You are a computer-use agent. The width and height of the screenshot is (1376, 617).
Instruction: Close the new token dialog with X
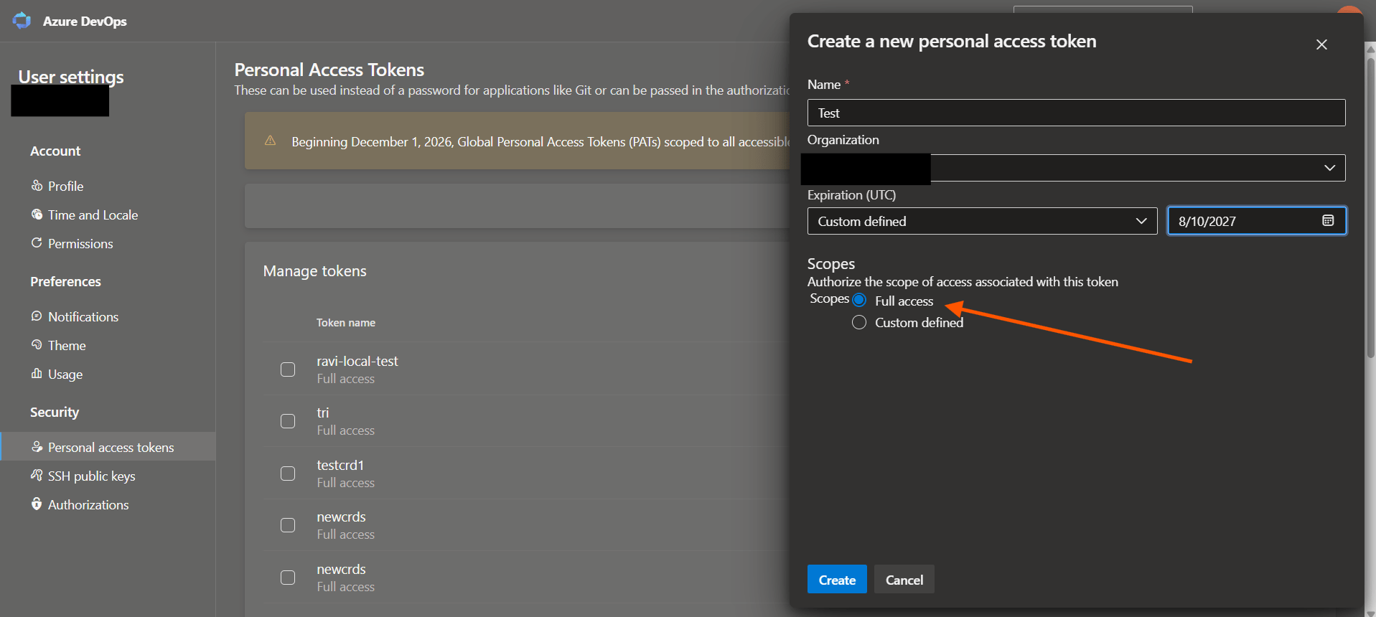[1321, 44]
